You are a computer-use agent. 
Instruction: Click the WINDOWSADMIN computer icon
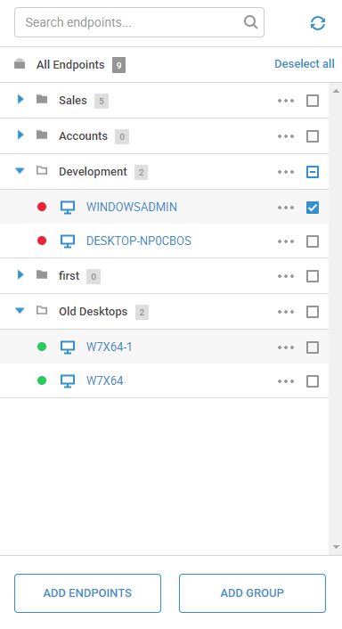68,208
